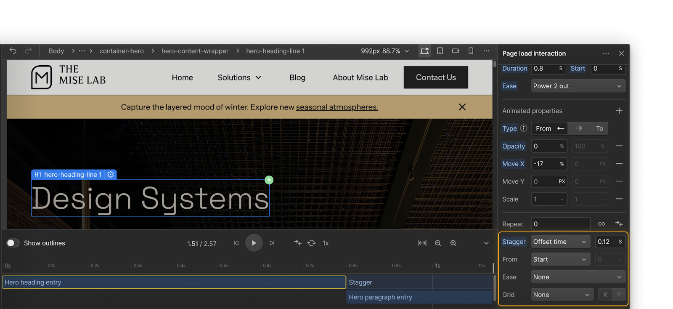Toggle grid Y axis button
This screenshot has width=673, height=309.
pos(619,295)
